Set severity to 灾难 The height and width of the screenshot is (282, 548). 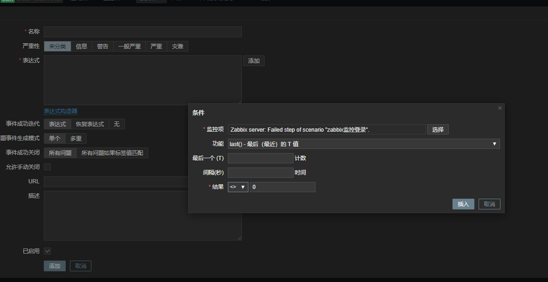(178, 47)
